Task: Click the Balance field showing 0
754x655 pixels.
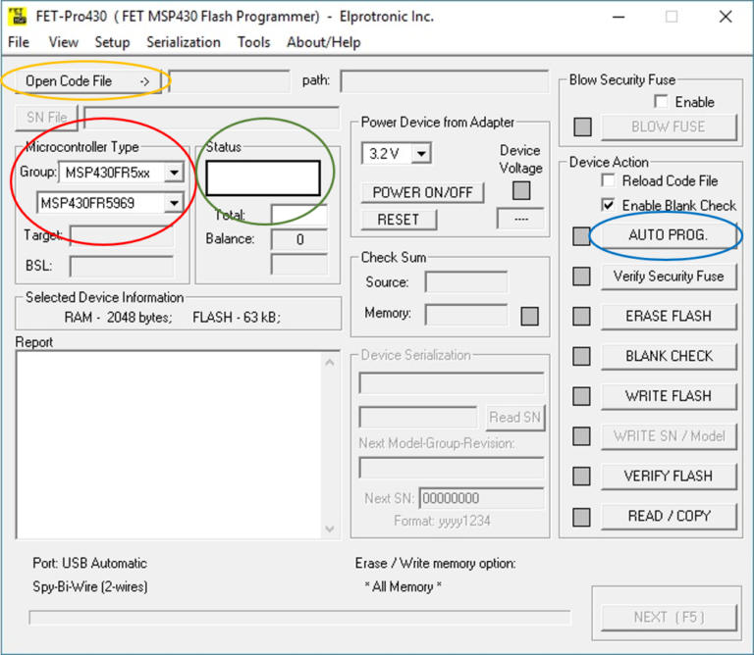Action: [x=299, y=239]
